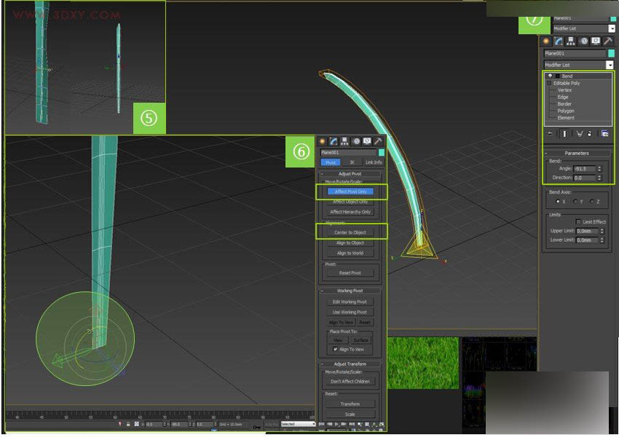Enable the Limit Effect checkbox
The width and height of the screenshot is (619, 437).
(x=578, y=221)
